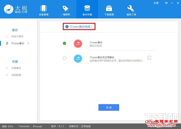Click 设备状态：正常连接 status text
This screenshot has height=129, width=181.
80,126
